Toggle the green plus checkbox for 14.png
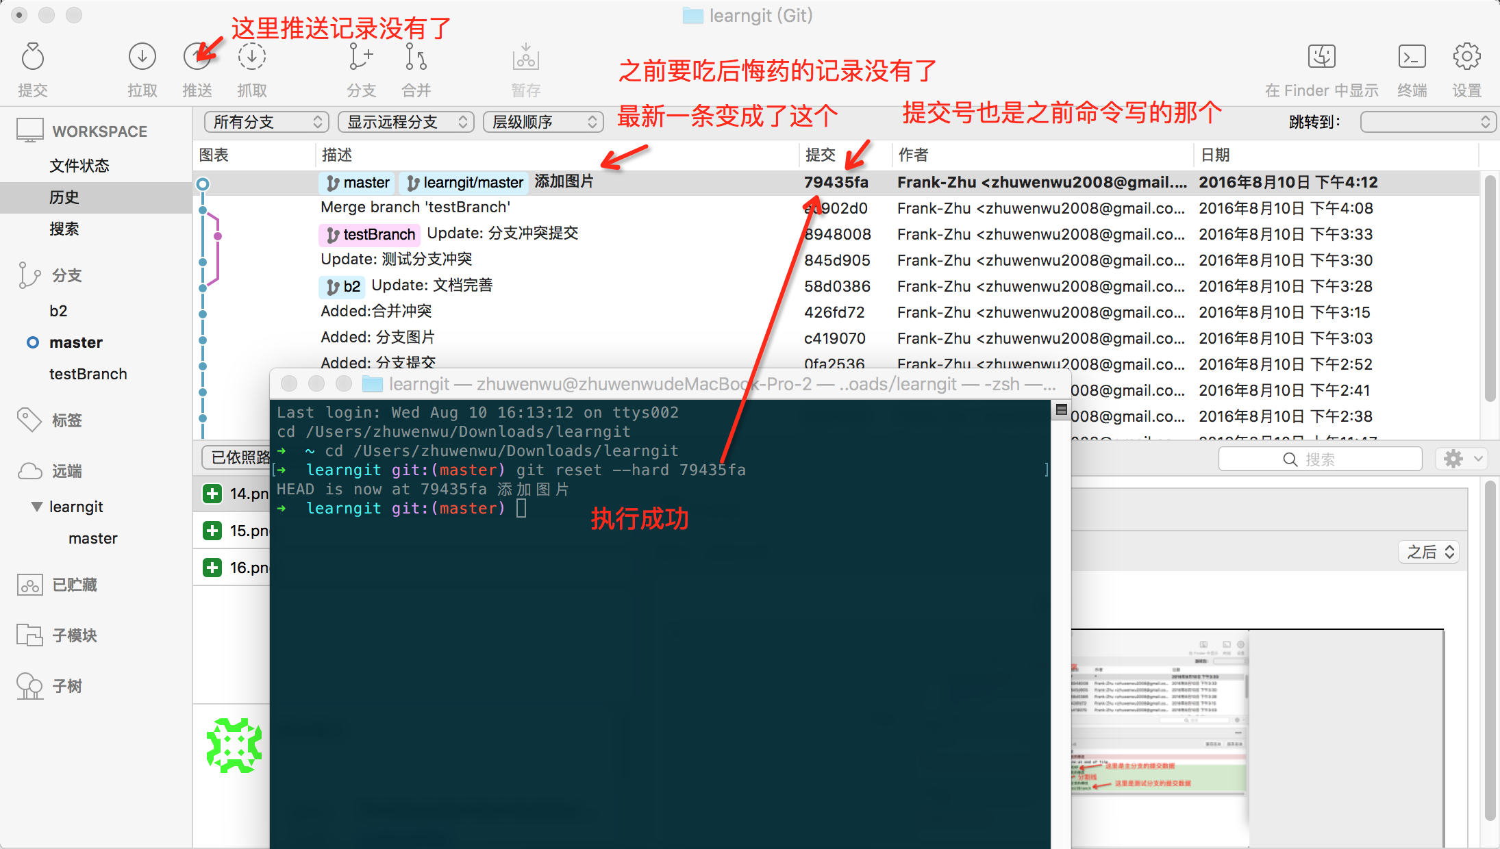The image size is (1500, 849). (x=212, y=494)
